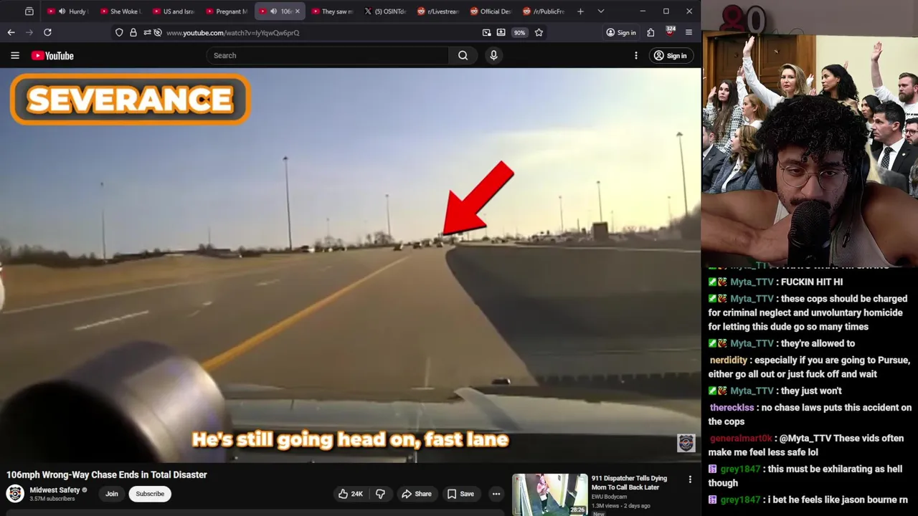The height and width of the screenshot is (516, 918).
Task: Click chat message 'they just won't'
Action: point(811,391)
